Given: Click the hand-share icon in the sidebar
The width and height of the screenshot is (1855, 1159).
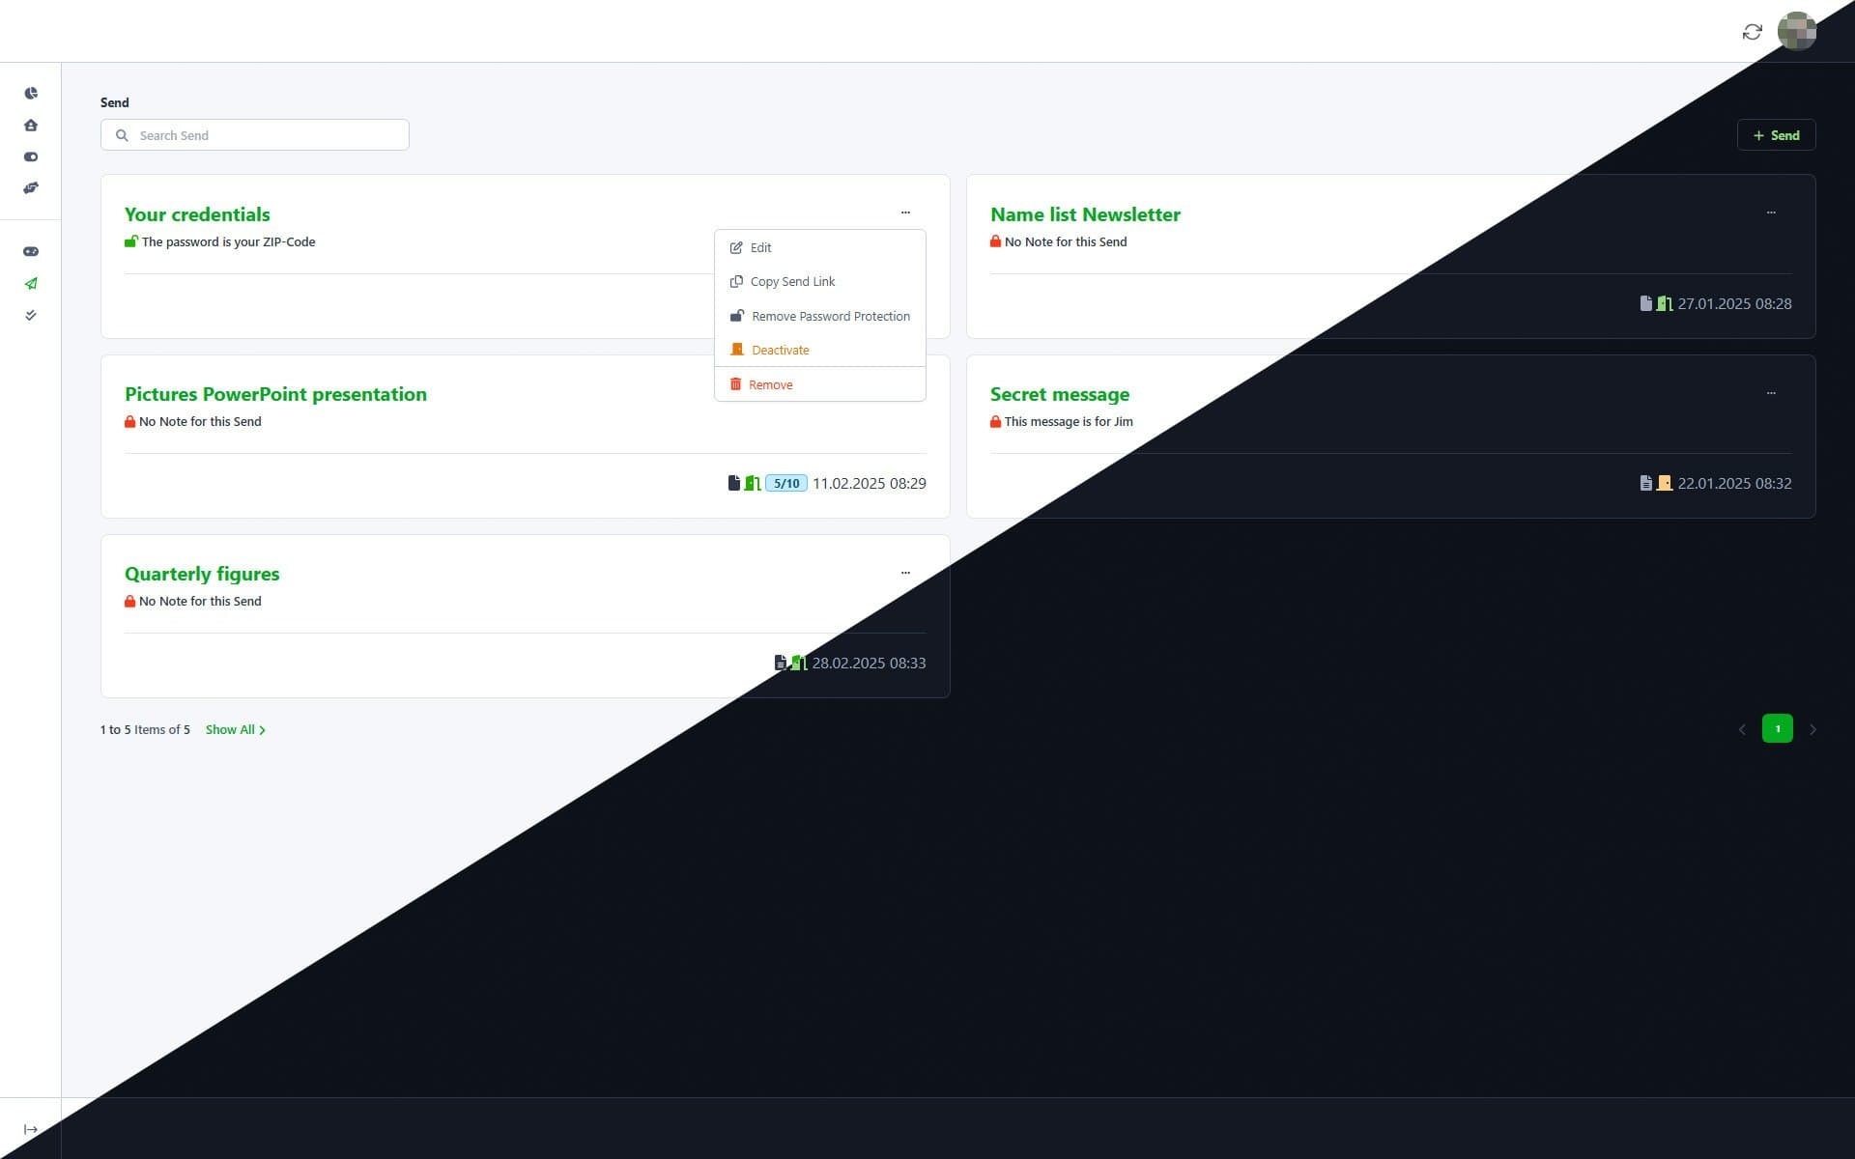Looking at the screenshot, I should tap(31, 187).
